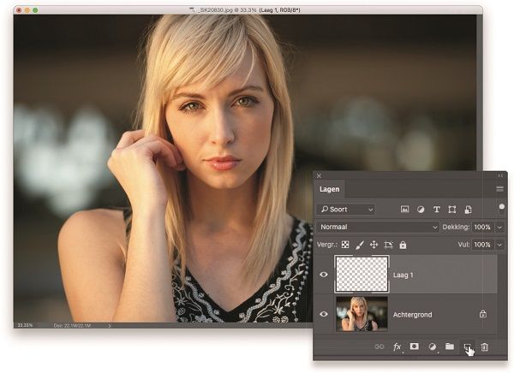Screen dimensions: 514x373
Task: Hide the Achtergrond layer
Action: 324,314
